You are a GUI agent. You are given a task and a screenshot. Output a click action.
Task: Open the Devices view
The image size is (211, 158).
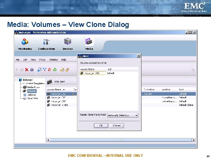tap(68, 44)
